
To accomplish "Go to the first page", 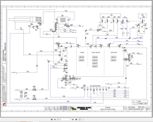I will 52,119.
